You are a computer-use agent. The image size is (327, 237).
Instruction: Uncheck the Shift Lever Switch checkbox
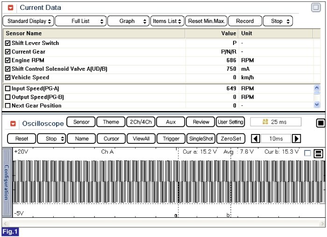(x=7, y=43)
